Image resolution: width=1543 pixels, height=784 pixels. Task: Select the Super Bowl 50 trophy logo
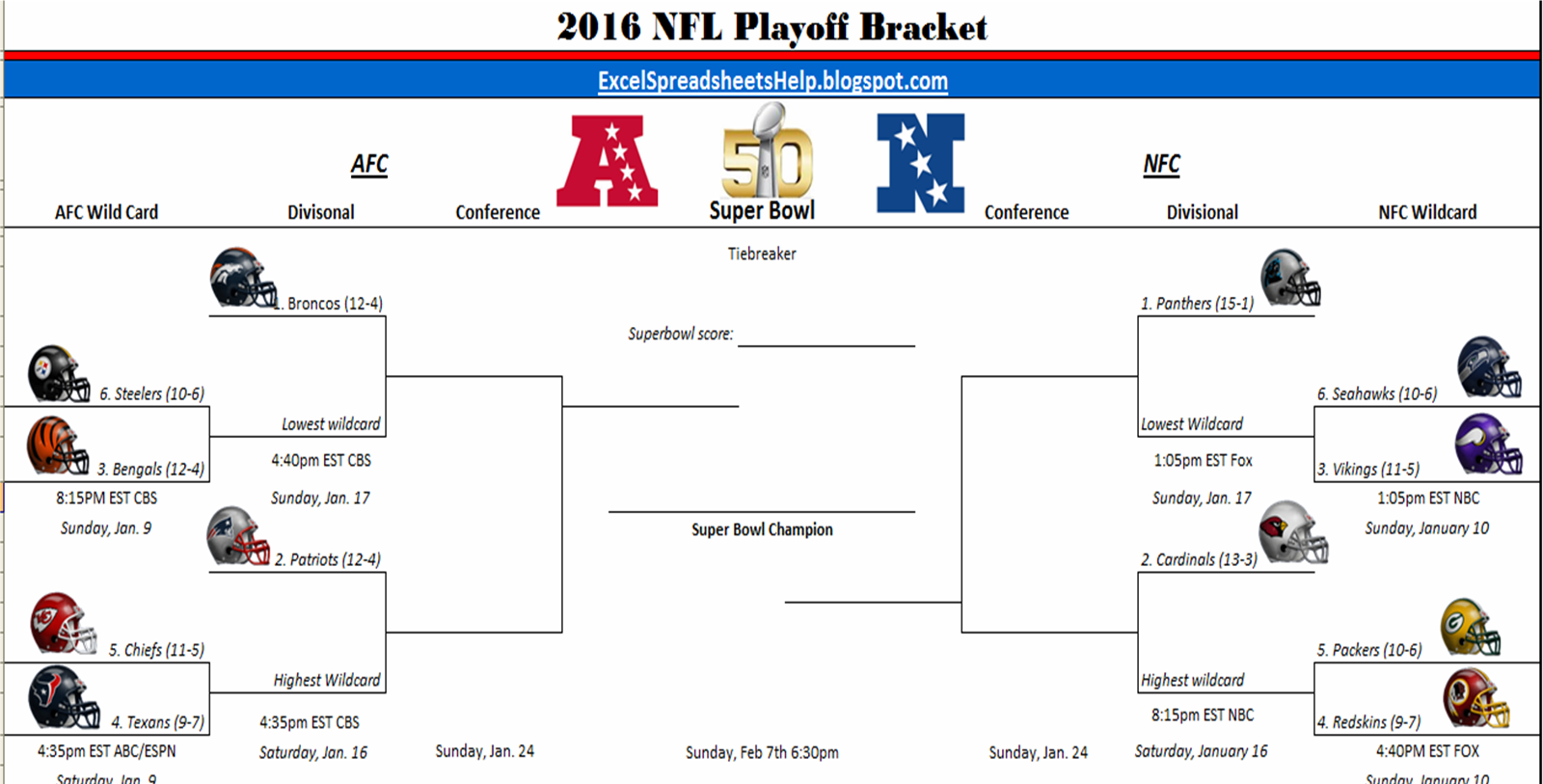[x=767, y=150]
